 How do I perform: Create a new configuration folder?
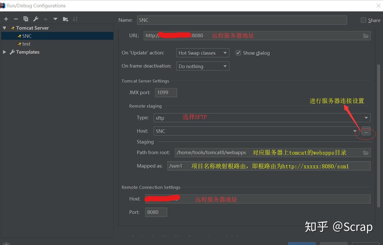(65, 19)
